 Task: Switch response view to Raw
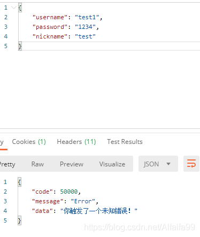pyautogui.click(x=37, y=164)
